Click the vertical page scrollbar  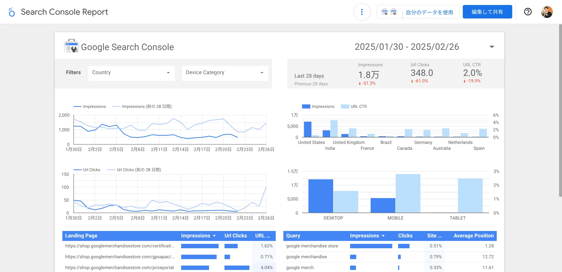coord(560,110)
